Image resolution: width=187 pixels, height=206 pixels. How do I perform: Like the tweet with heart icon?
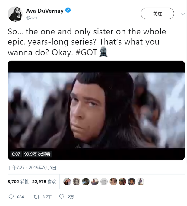click(x=62, y=197)
